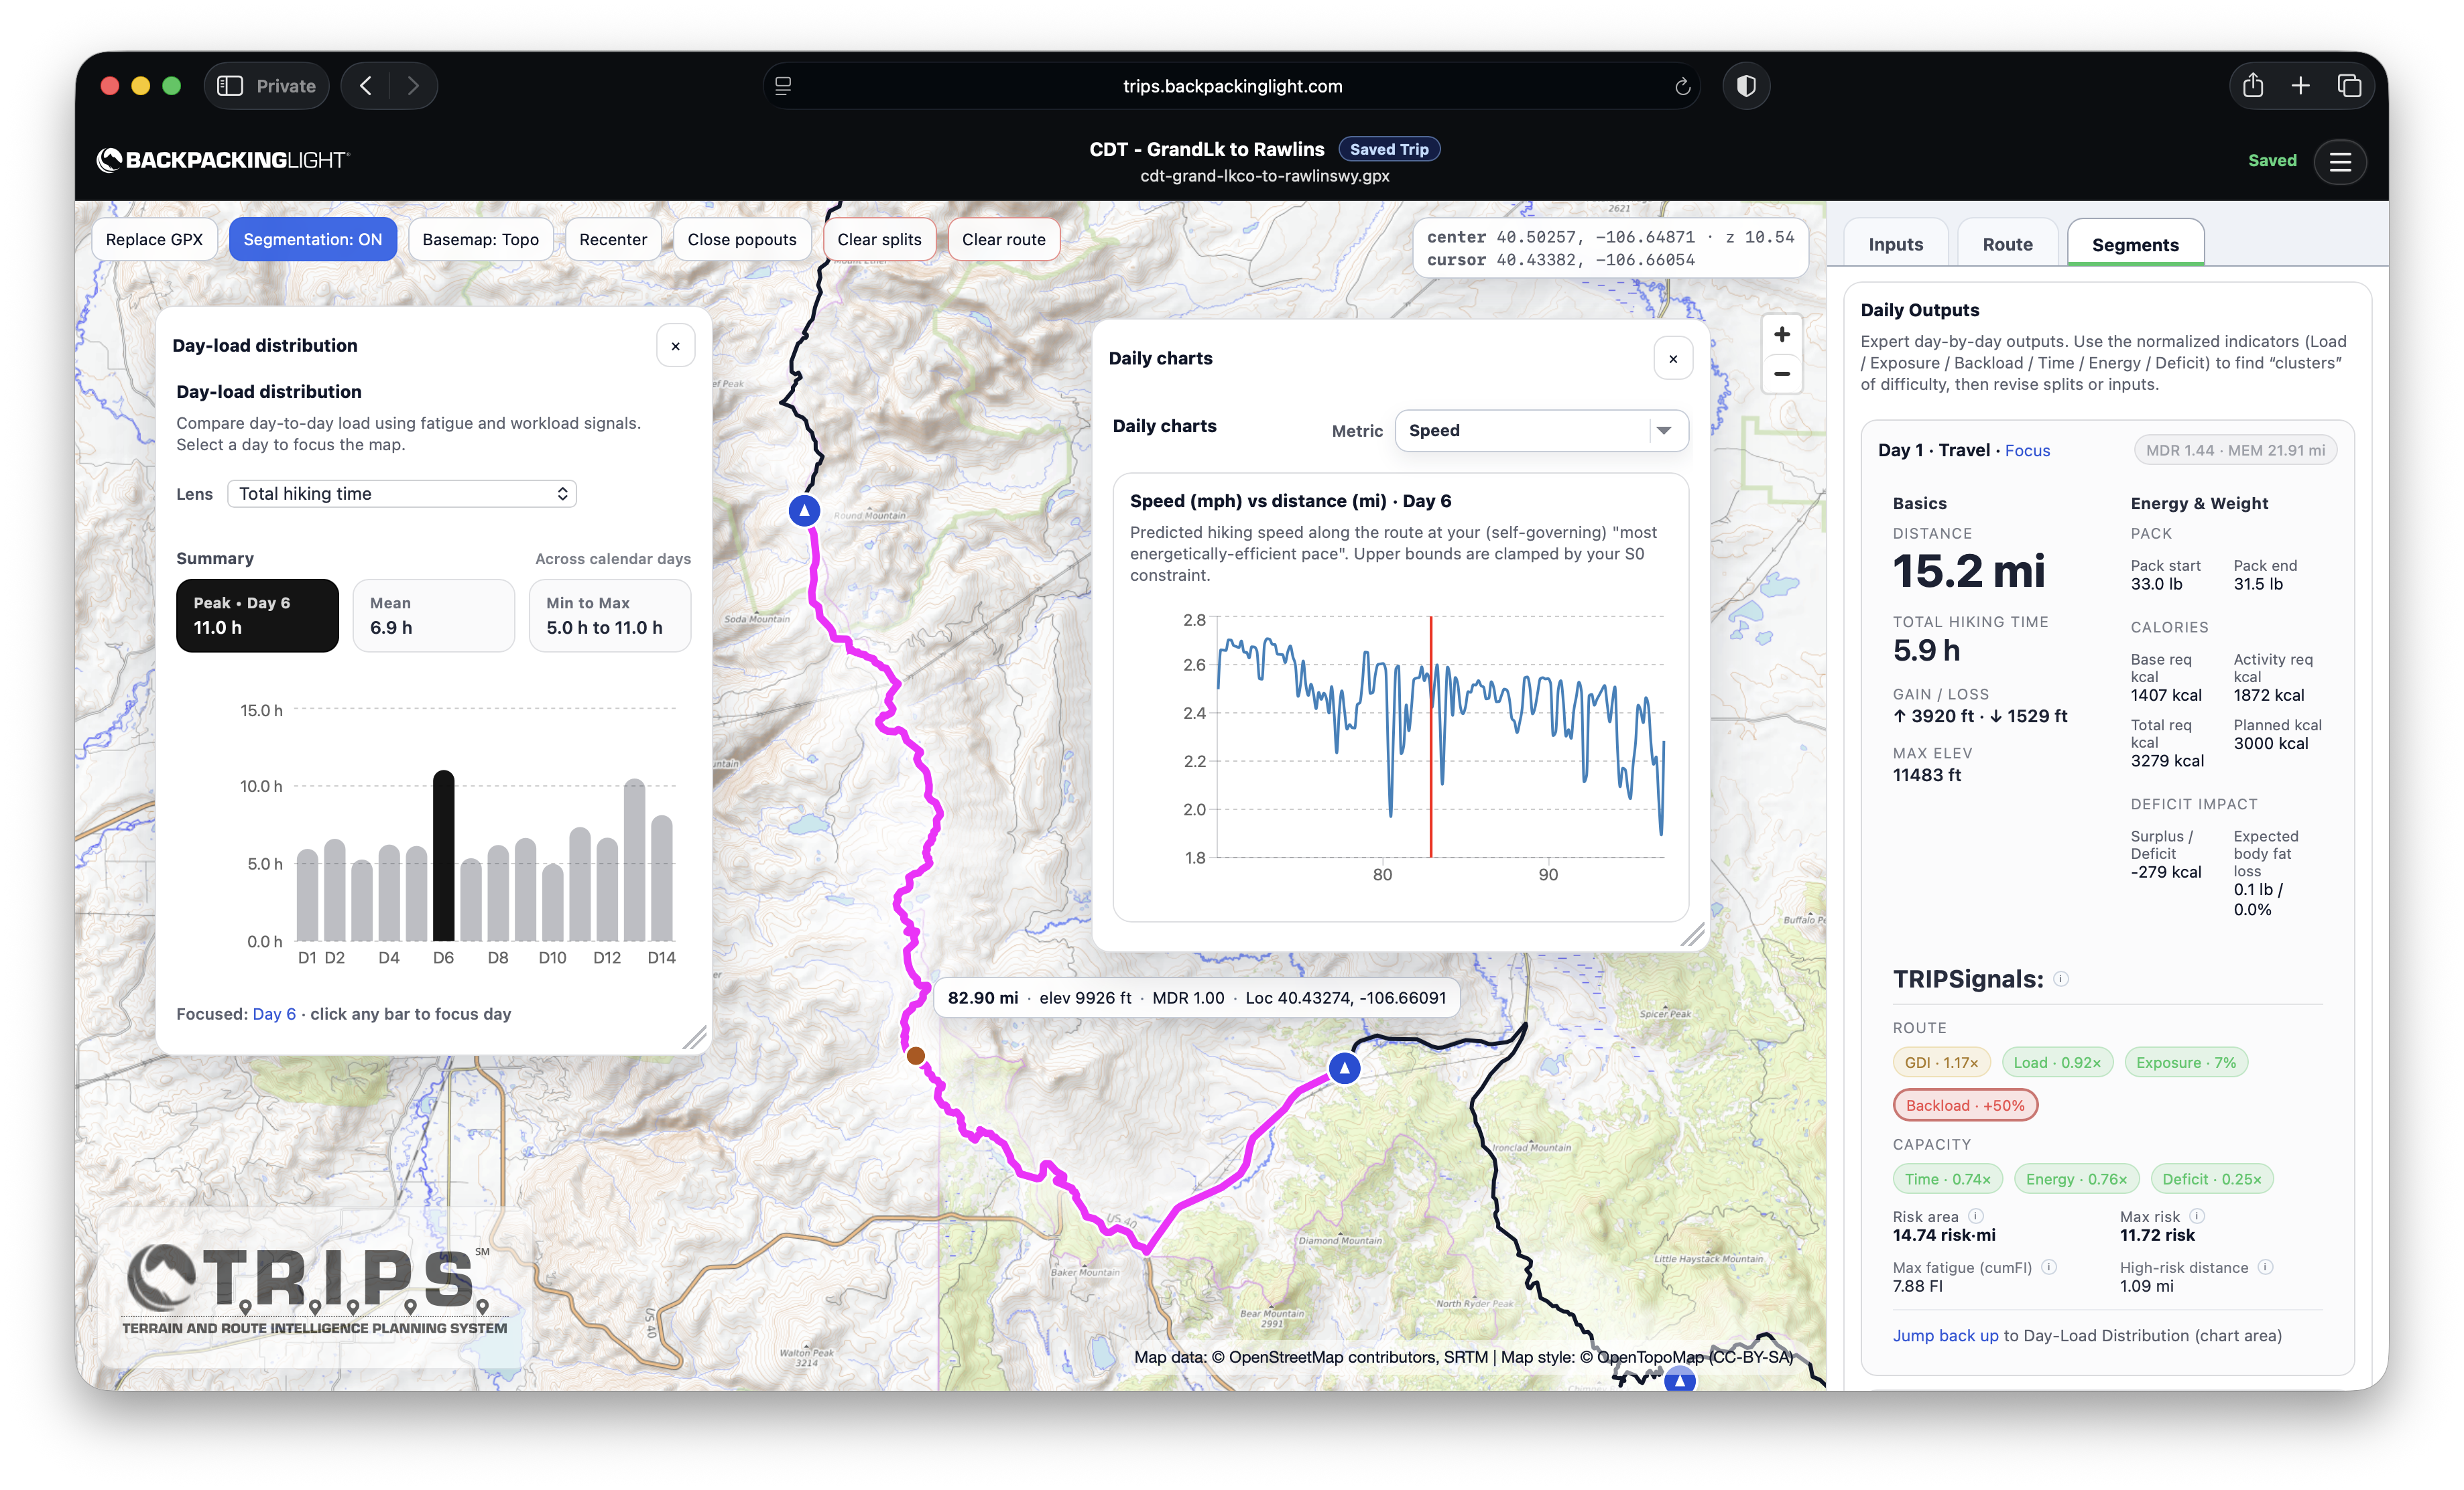Click the GDI 1.17× signal chip
This screenshot has width=2464, height=1490.
(1941, 1063)
